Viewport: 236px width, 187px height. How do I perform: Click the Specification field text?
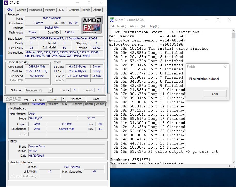tap(64, 38)
